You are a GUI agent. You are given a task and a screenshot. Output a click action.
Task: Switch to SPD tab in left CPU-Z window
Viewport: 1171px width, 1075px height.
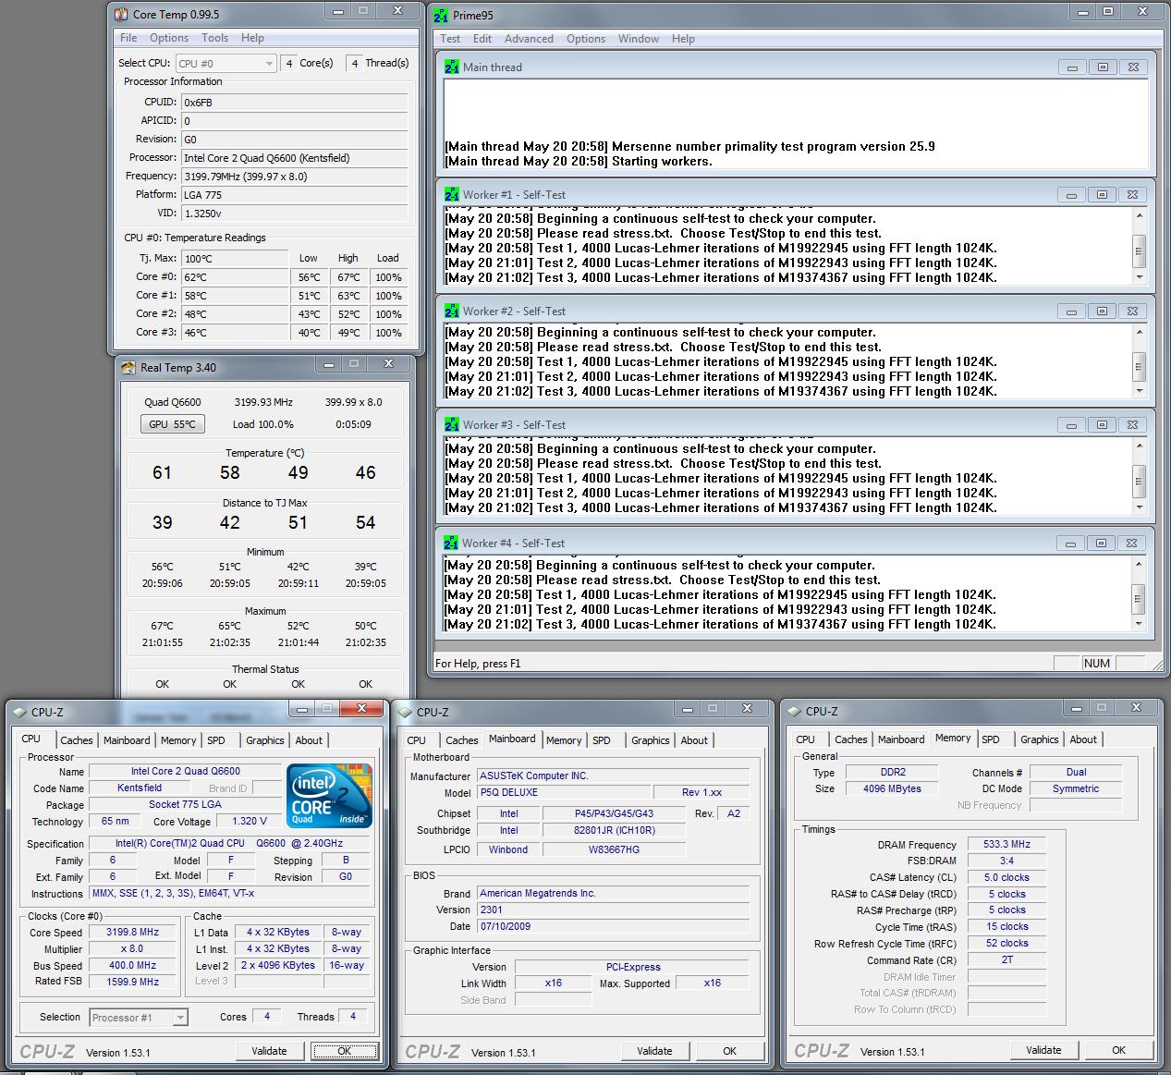pyautogui.click(x=216, y=740)
